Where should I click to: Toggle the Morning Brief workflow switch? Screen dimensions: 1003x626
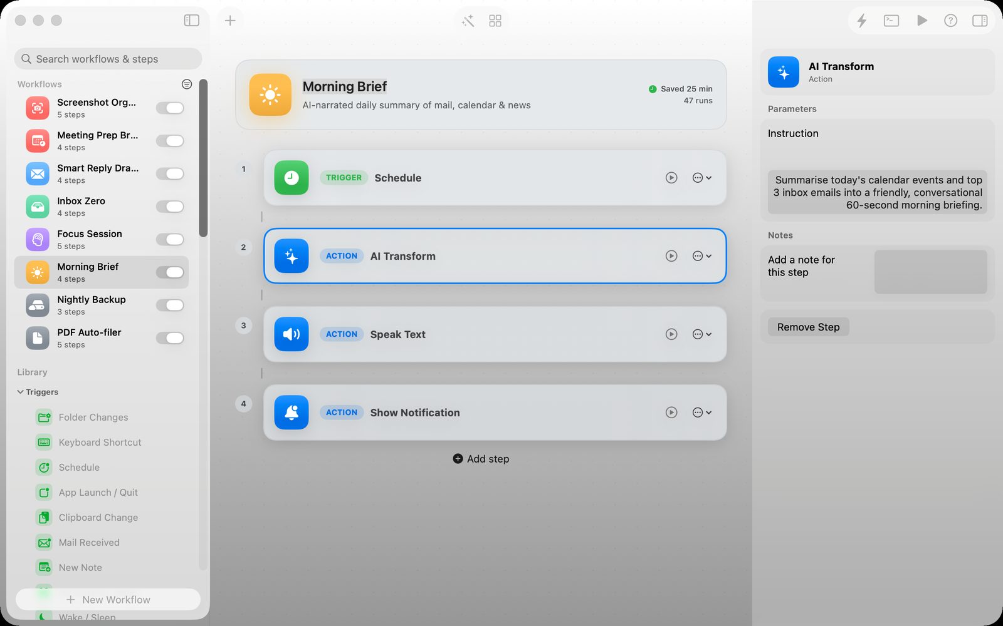click(170, 272)
